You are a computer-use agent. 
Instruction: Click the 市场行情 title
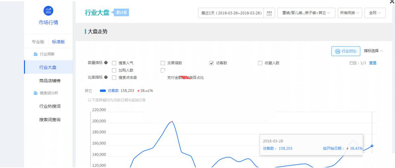point(48,23)
